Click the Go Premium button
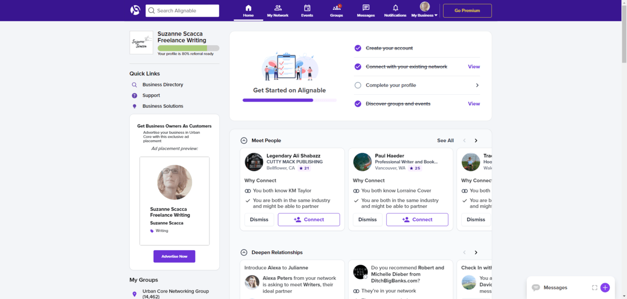This screenshot has width=627, height=299. [467, 10]
